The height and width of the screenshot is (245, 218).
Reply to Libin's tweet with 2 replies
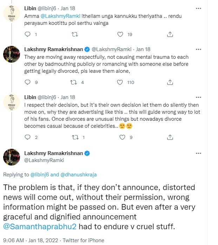(29, 137)
